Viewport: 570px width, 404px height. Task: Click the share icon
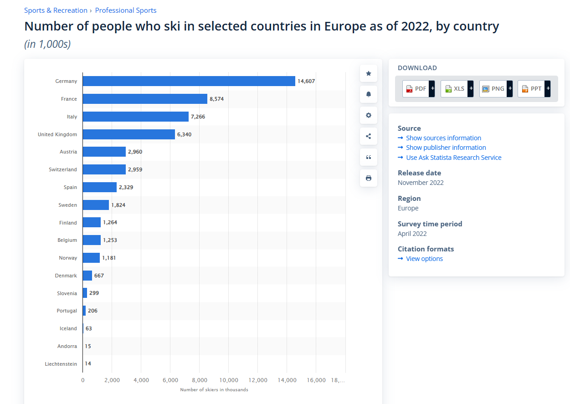click(369, 136)
